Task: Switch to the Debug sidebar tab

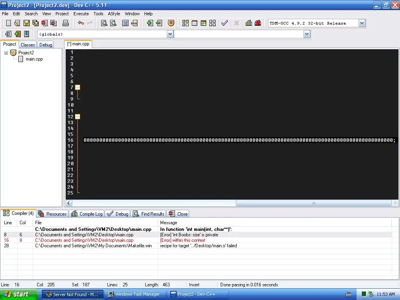Action: (46, 45)
